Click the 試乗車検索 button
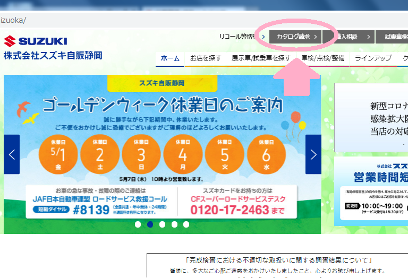Image resolution: width=408 pixels, height=278 pixels. pyautogui.click(x=392, y=37)
